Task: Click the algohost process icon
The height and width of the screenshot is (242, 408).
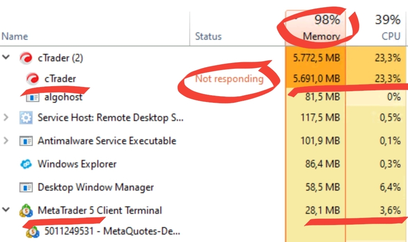Action: point(32,97)
